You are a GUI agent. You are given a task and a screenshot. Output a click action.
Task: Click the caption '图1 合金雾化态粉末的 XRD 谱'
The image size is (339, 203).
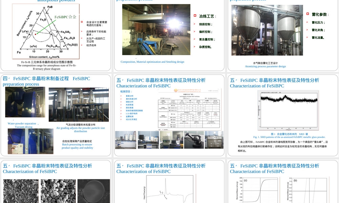[x=289, y=134]
